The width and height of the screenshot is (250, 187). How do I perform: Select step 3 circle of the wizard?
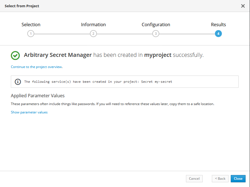click(156, 33)
